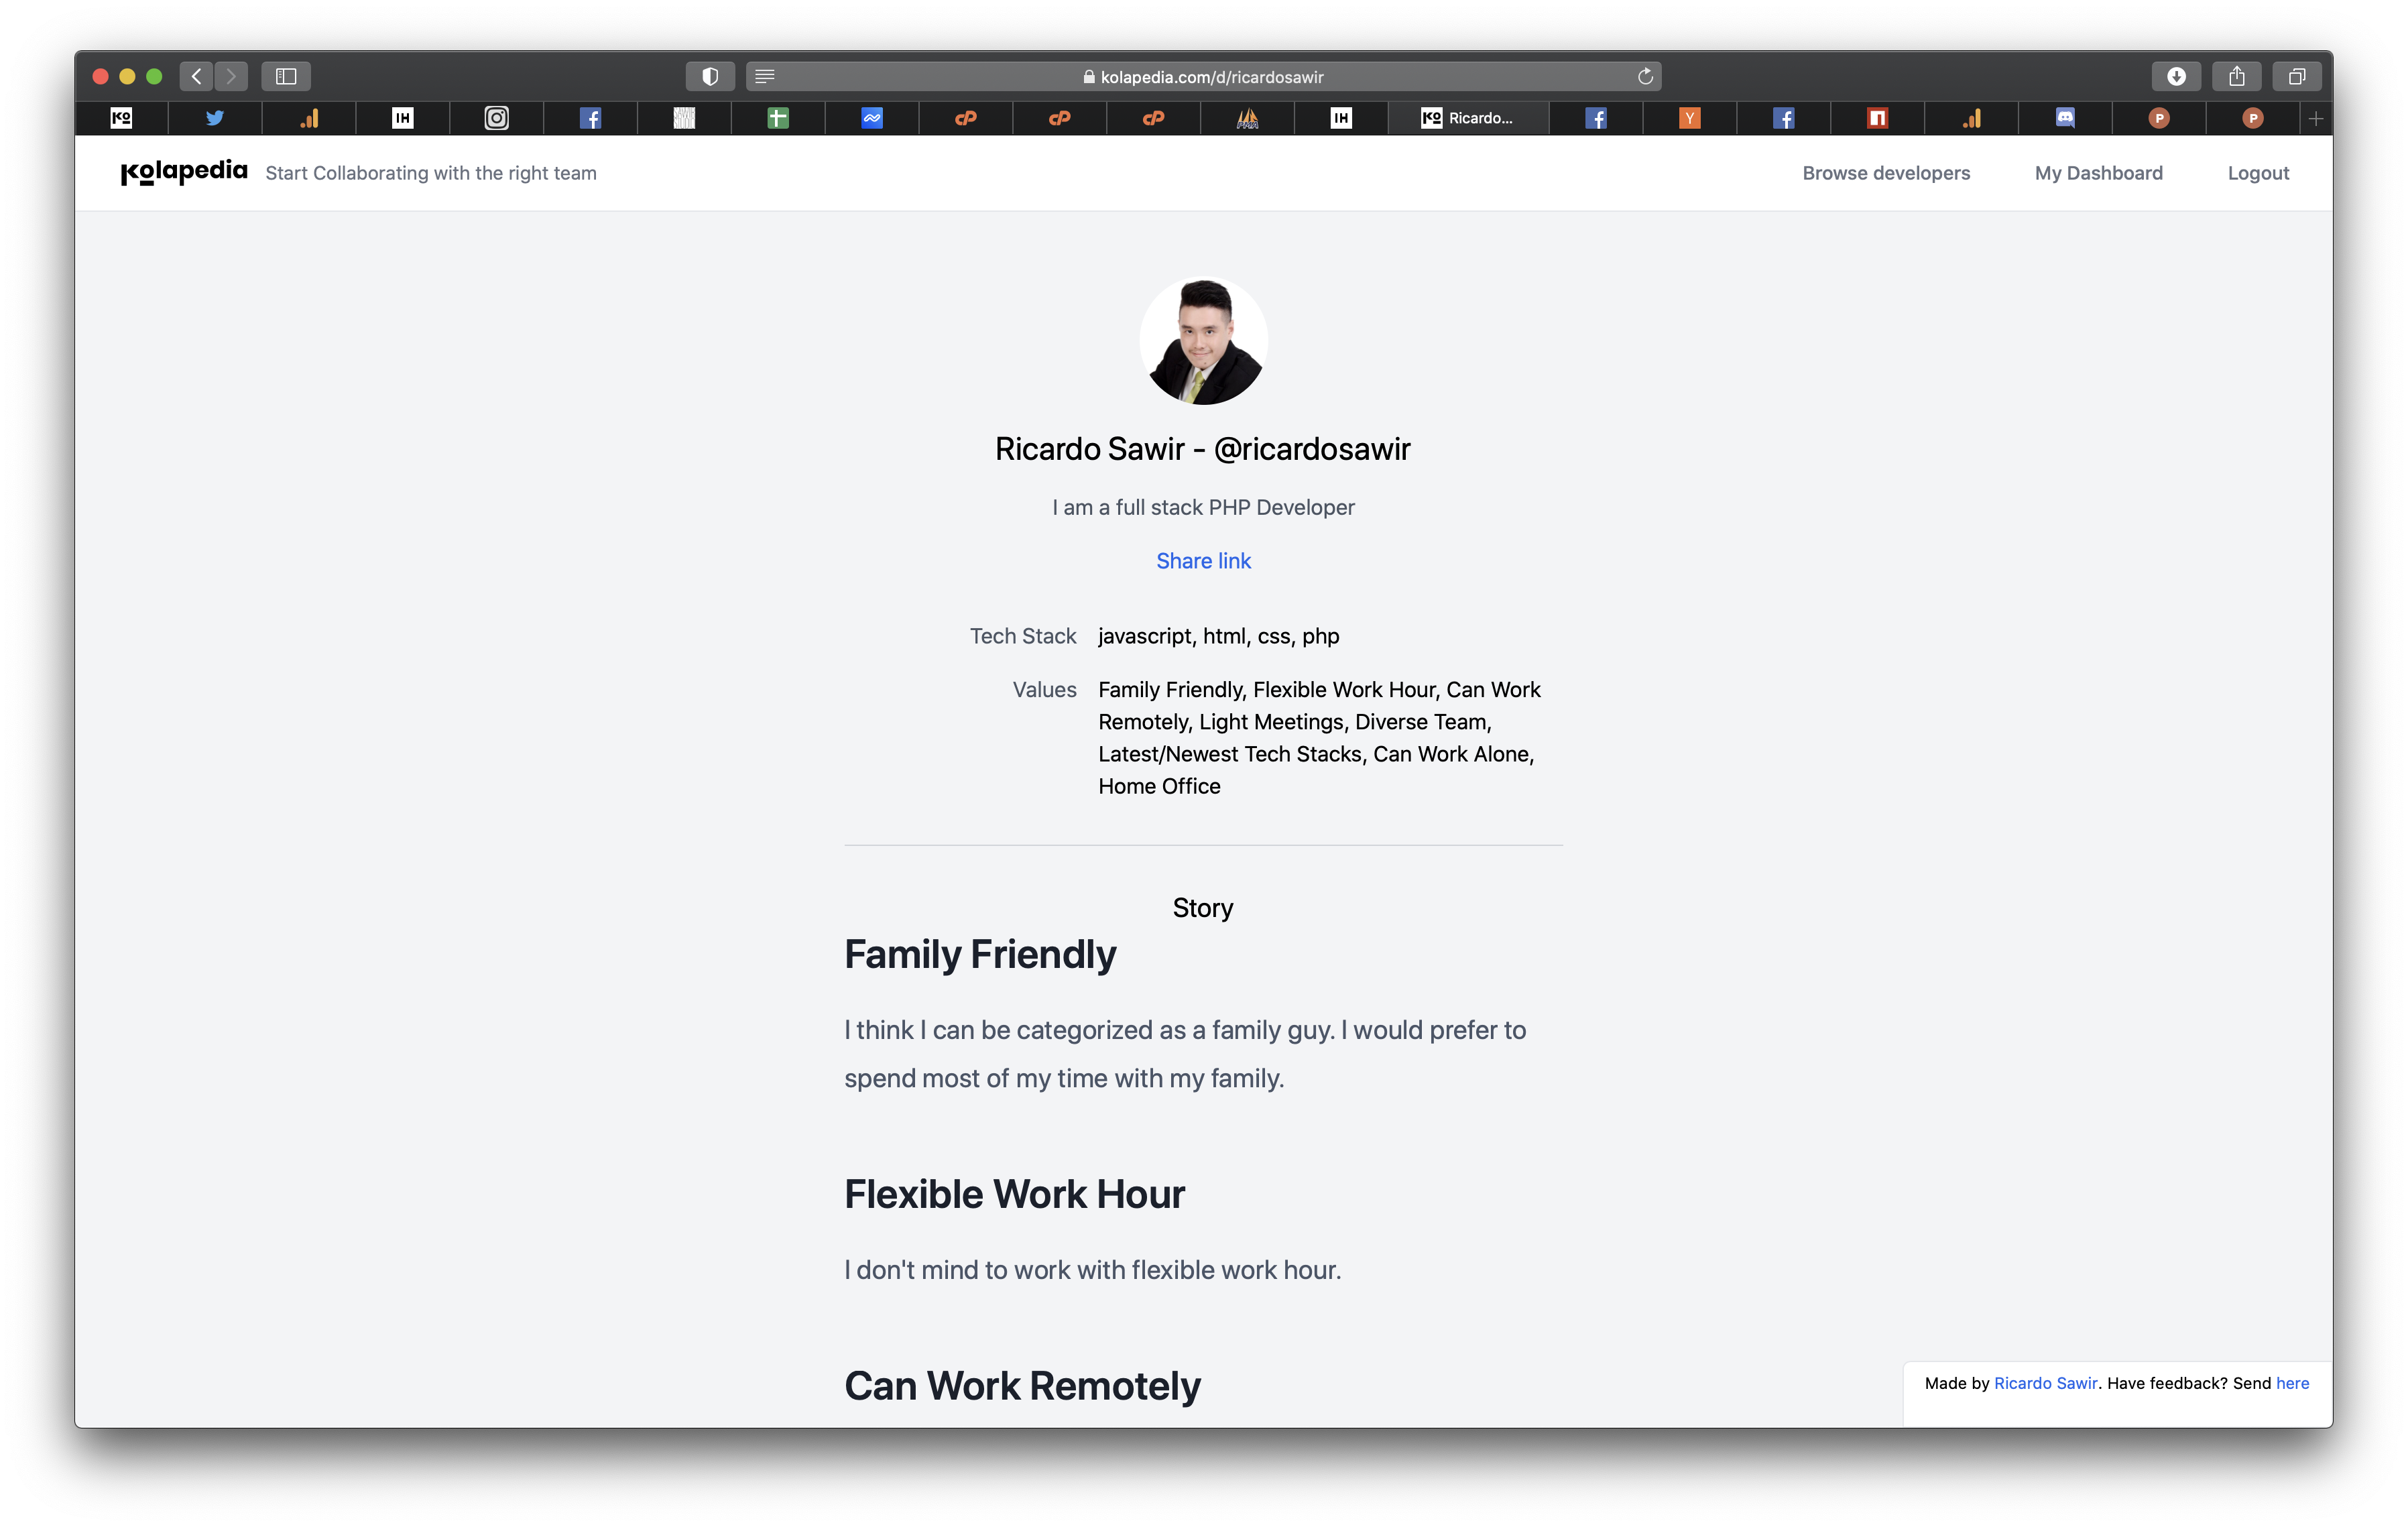
Task: Click the address bar URL field
Action: pyautogui.click(x=1210, y=77)
